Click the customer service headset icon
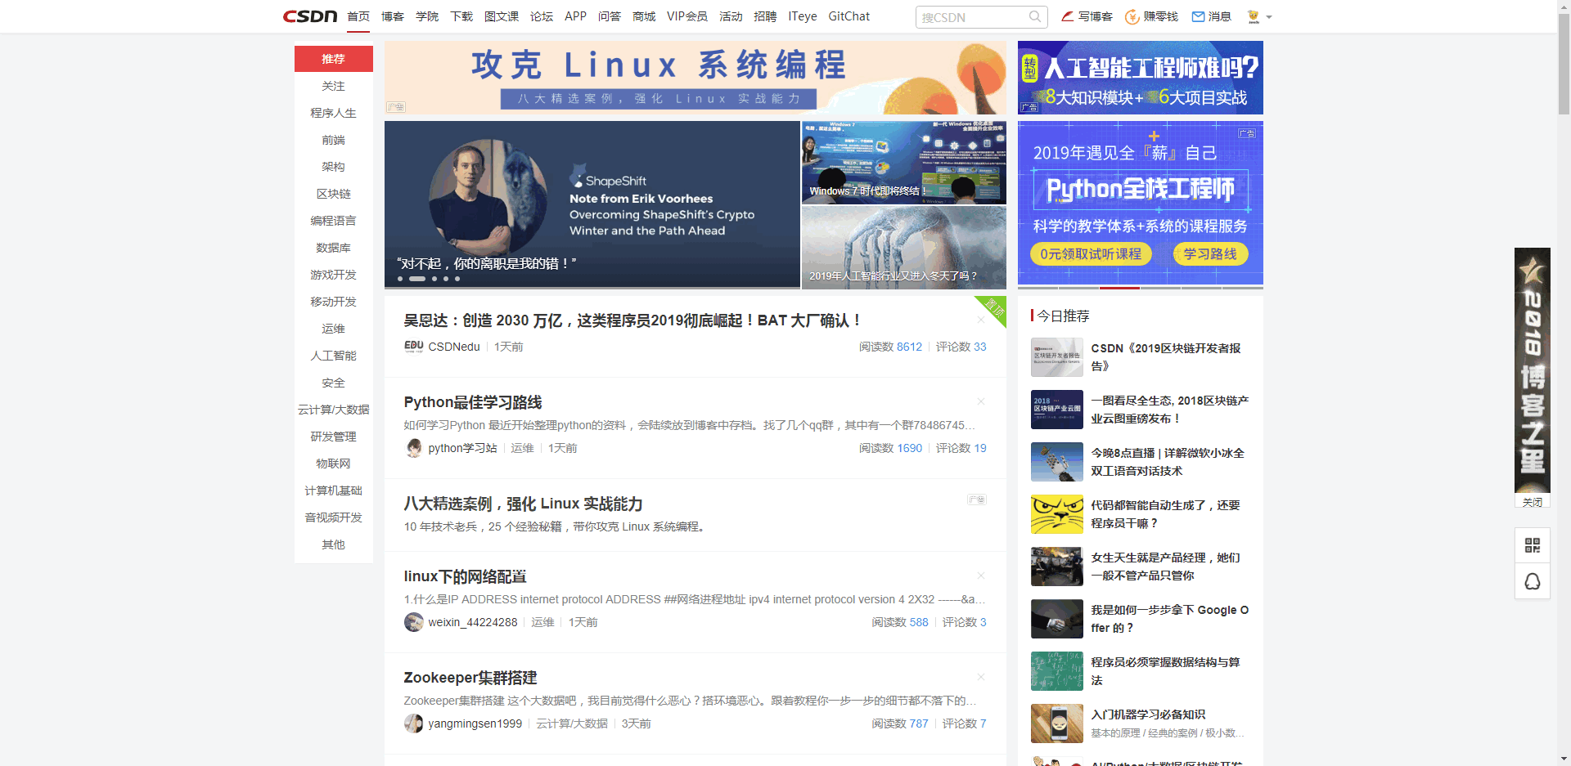This screenshot has width=1571, height=766. click(1533, 581)
